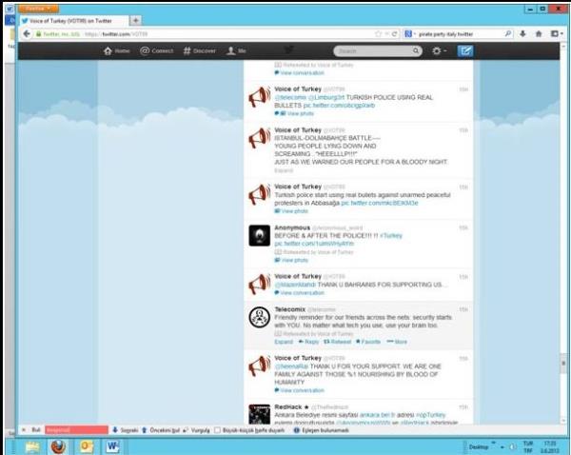
Task: Open More options on Telecomix tweet
Action: [x=397, y=342]
